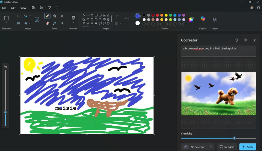
Task: Select the Text tool
Action: (x=62, y=16)
